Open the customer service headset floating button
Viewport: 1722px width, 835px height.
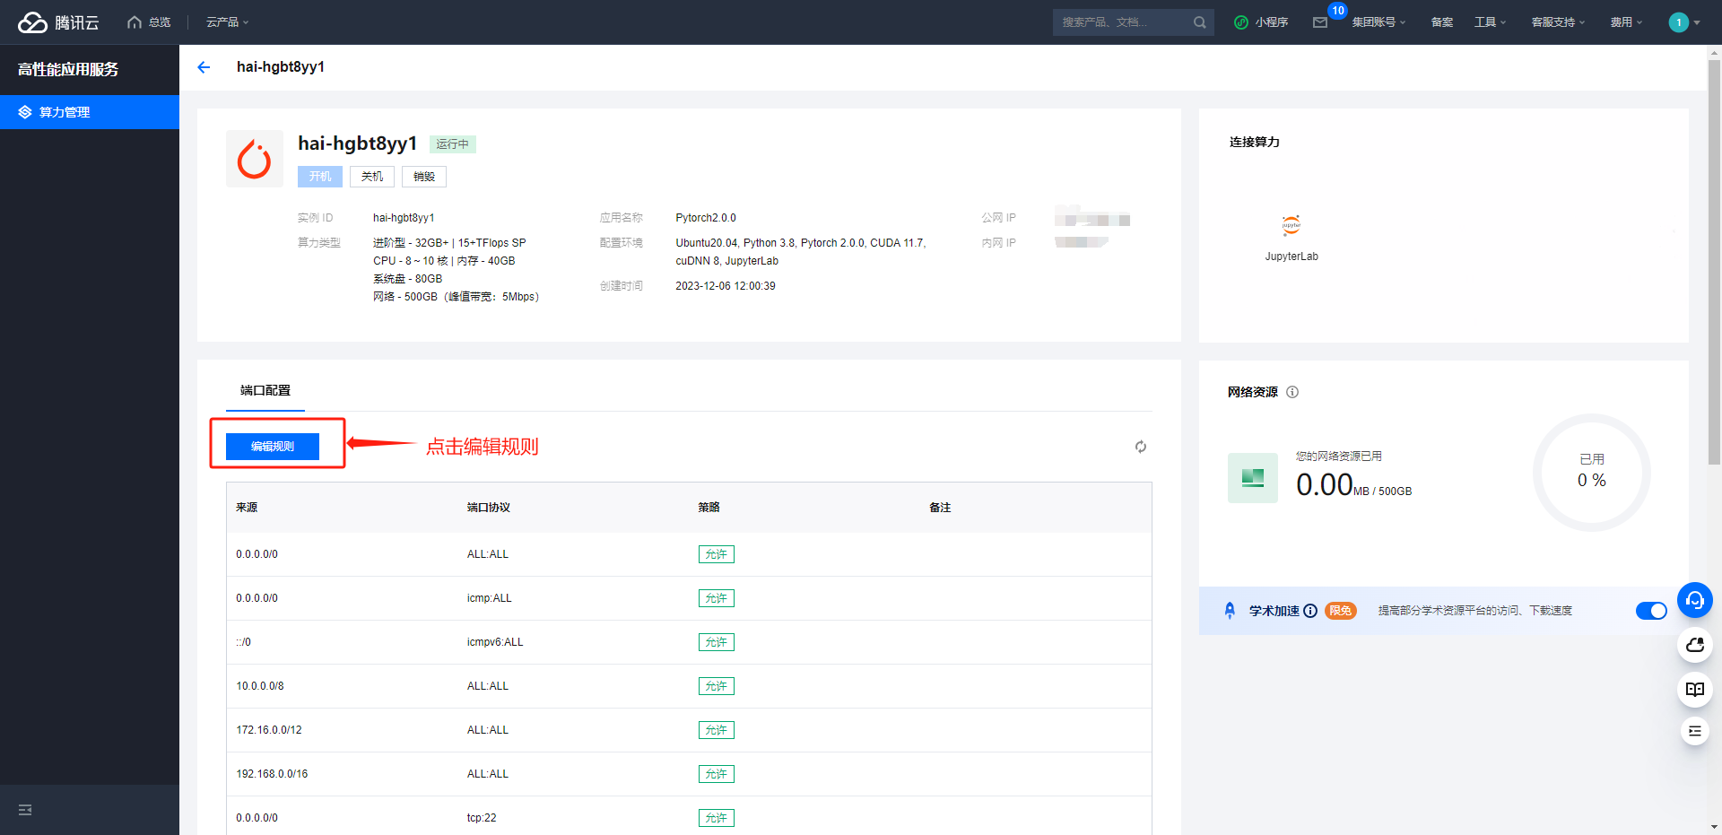tap(1695, 600)
